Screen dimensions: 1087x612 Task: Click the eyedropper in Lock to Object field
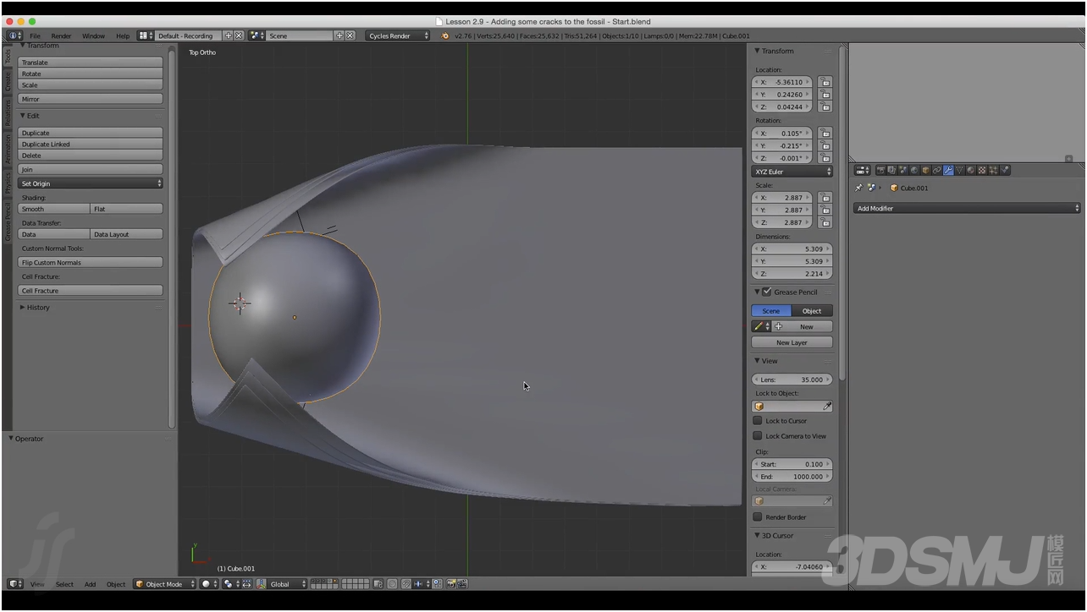[x=827, y=407]
